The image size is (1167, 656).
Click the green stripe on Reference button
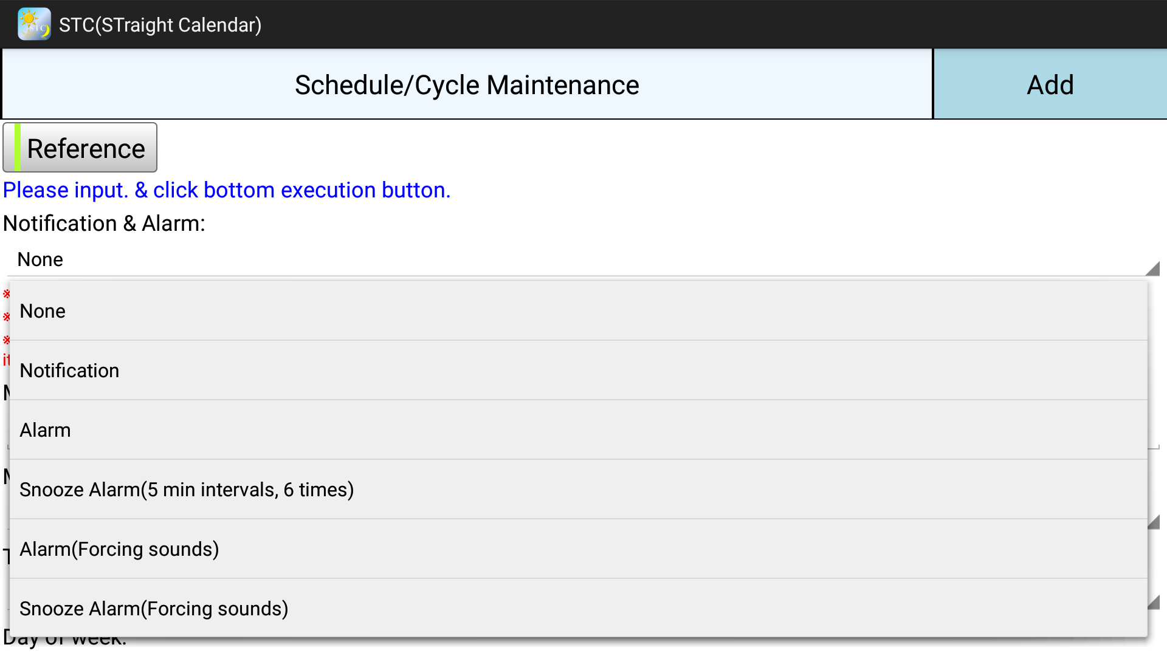tap(18, 148)
